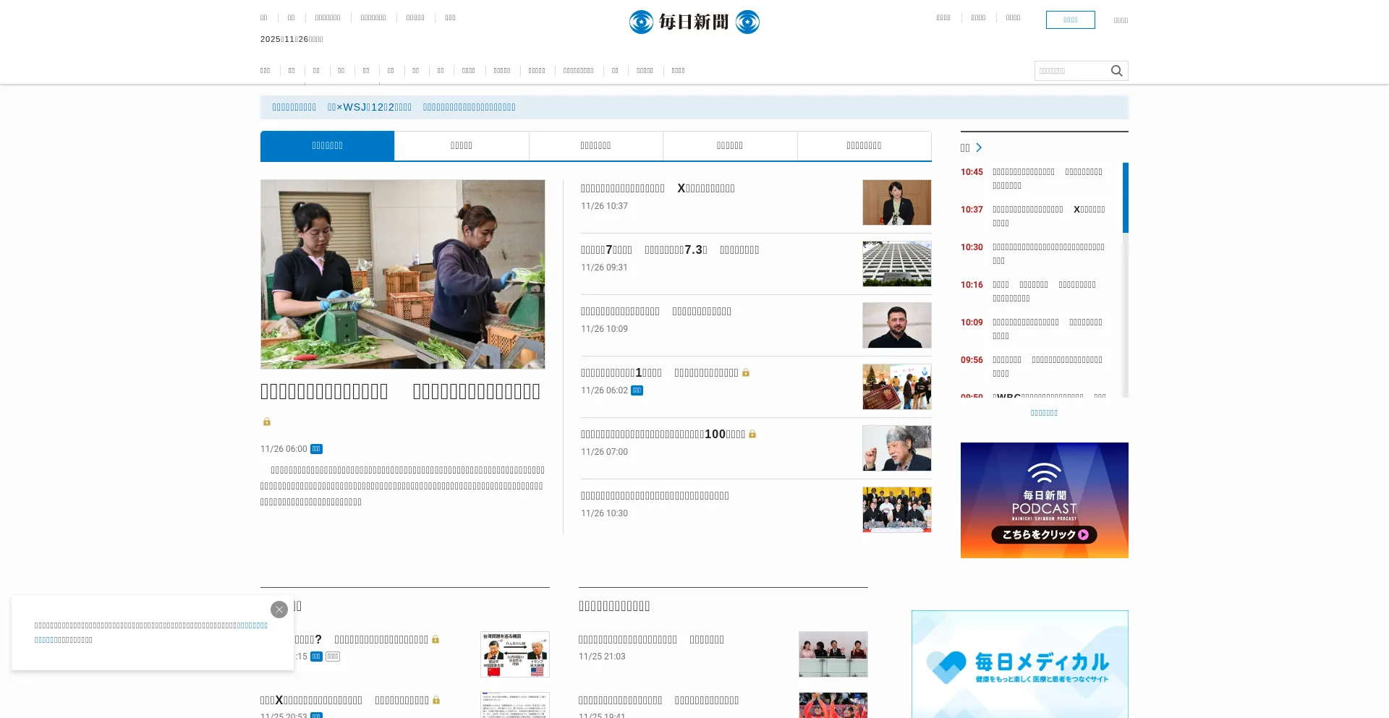The height and width of the screenshot is (718, 1389).
Task: Click the Mainichi Shimbun logo in the header
Action: click(x=694, y=22)
